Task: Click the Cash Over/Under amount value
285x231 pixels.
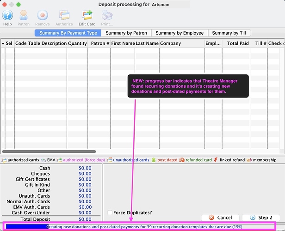Action: [x=85, y=213]
